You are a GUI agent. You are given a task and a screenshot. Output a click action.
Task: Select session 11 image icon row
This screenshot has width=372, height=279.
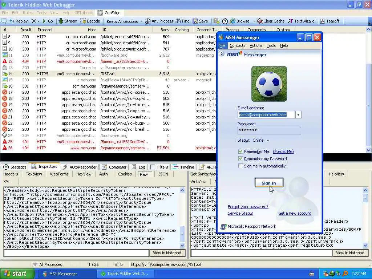(4, 55)
